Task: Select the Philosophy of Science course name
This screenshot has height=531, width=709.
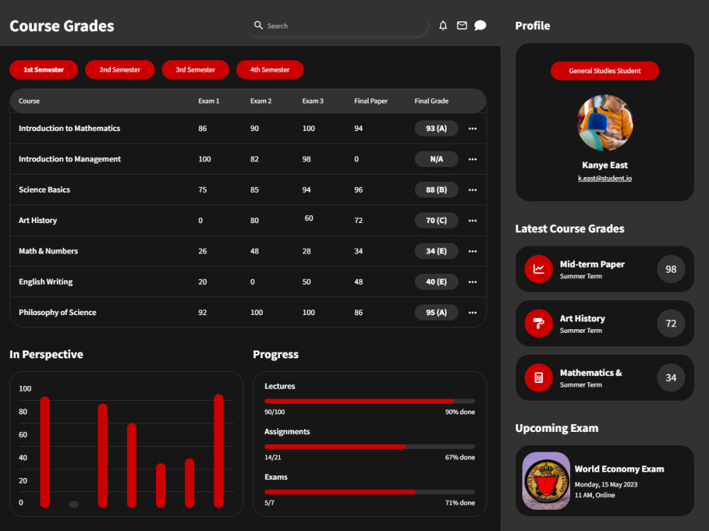Action: 57,313
